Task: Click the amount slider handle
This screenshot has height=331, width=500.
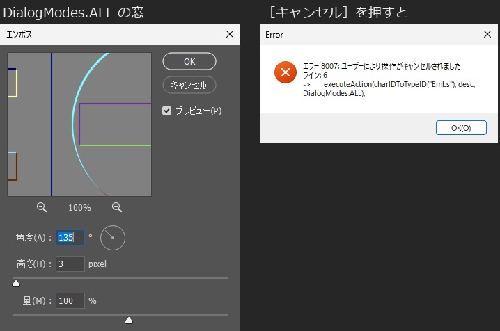Action: [x=129, y=320]
